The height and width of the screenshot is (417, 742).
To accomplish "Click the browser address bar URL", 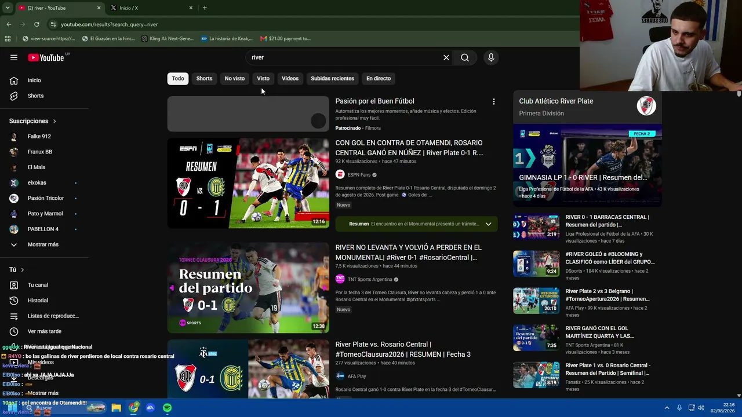I will pyautogui.click(x=110, y=24).
